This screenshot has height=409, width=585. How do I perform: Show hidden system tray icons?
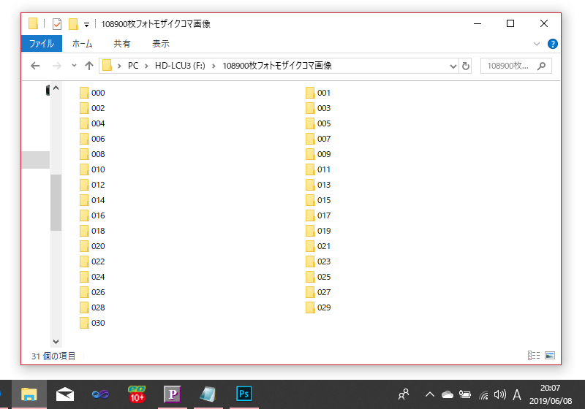point(429,394)
